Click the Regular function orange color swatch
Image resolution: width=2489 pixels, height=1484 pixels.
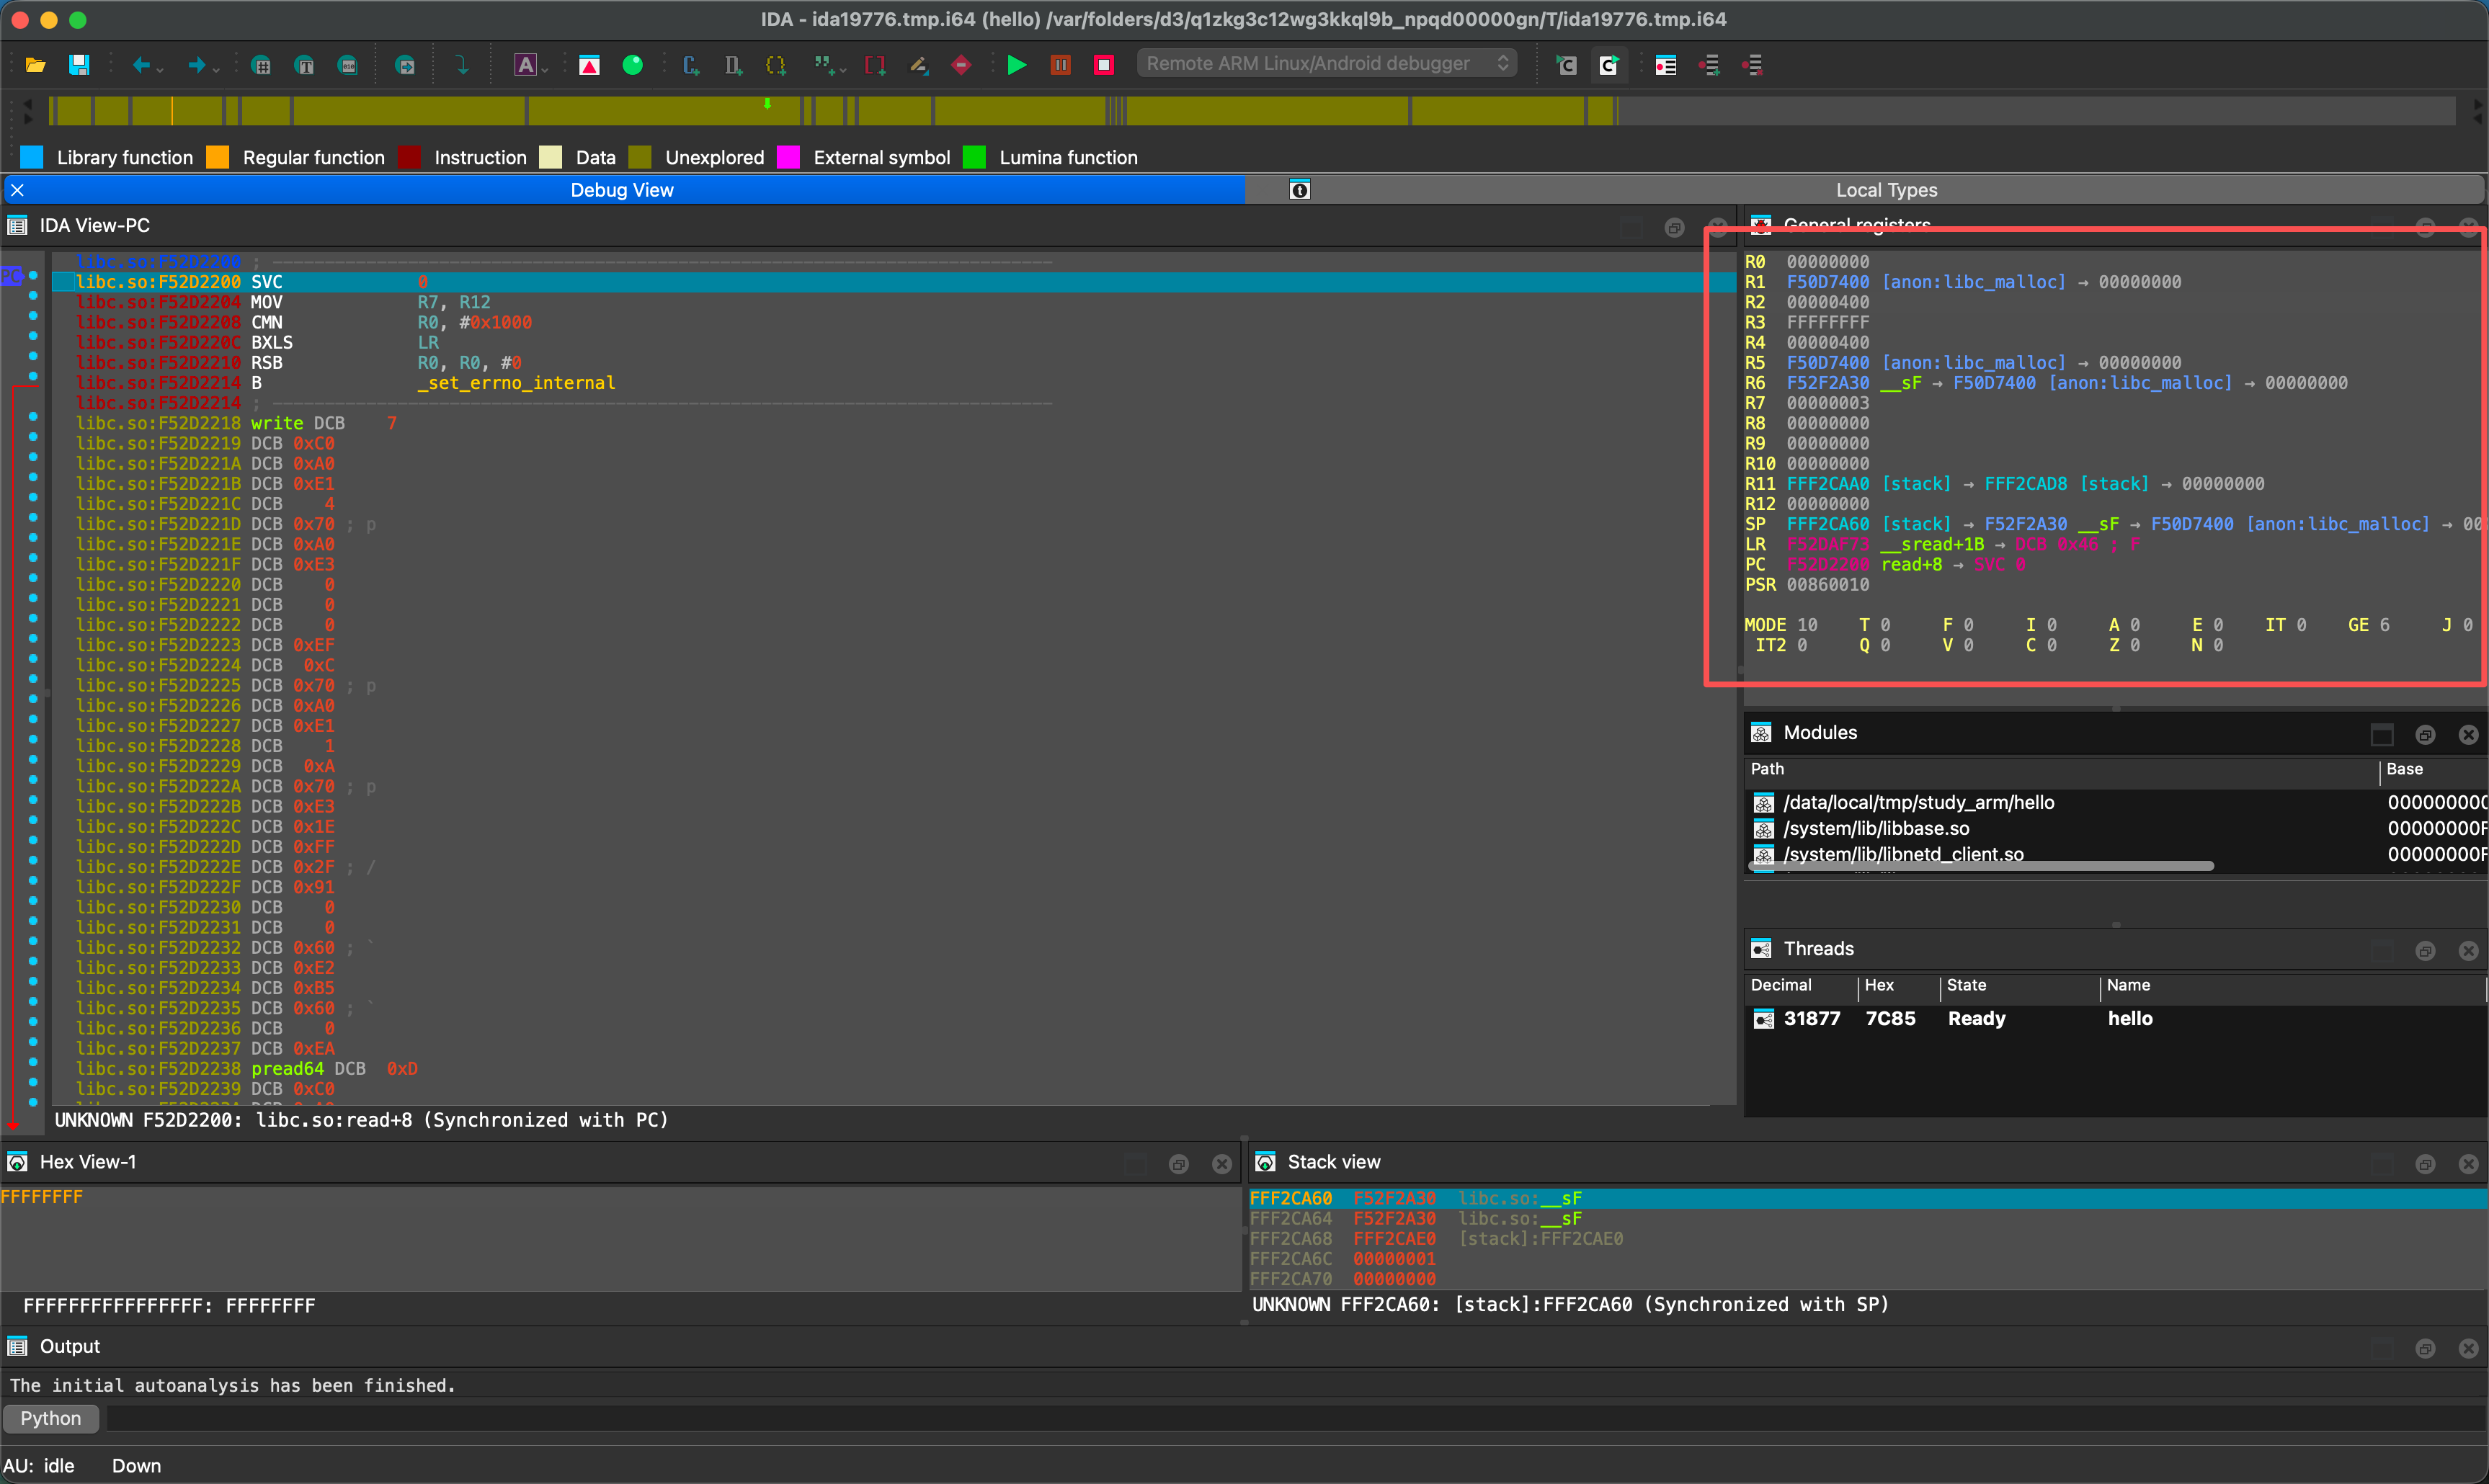coord(218,157)
